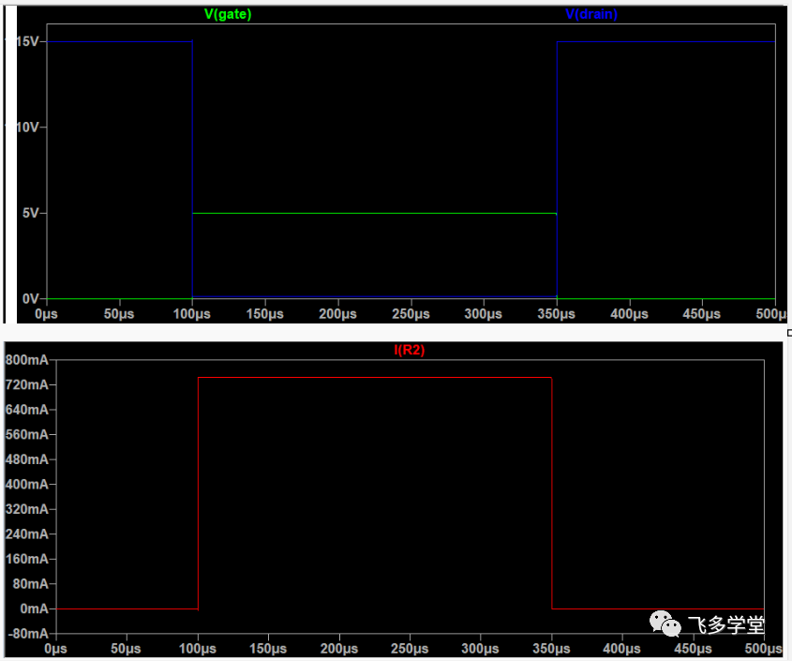Click 500µs on the lower plot time axis
792x661 pixels.
pyautogui.click(x=762, y=649)
